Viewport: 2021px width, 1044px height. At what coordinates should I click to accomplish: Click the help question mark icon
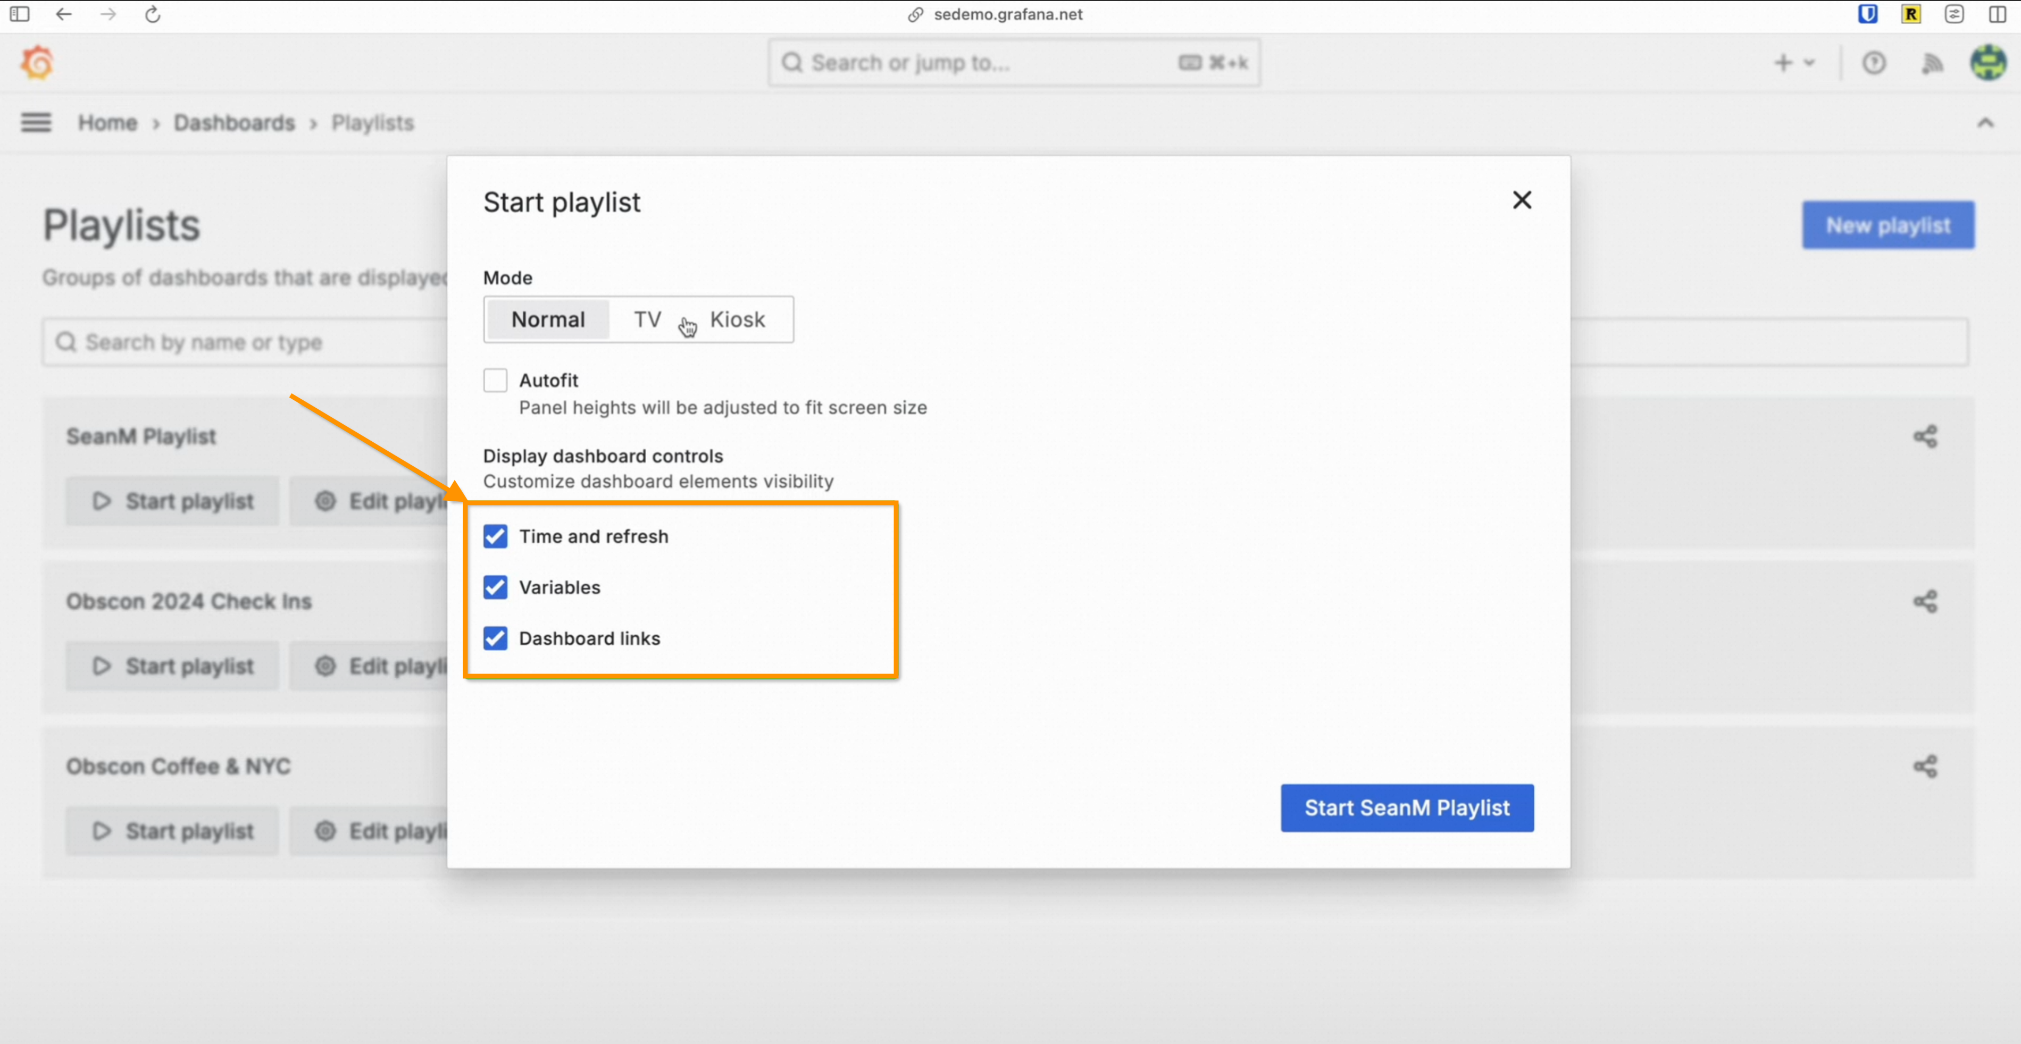(x=1874, y=63)
